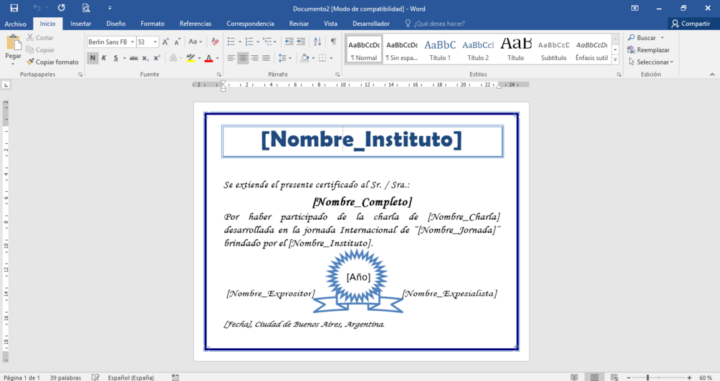The width and height of the screenshot is (720, 381).
Task: Open Reemplazar to replace text
Action: pos(648,49)
